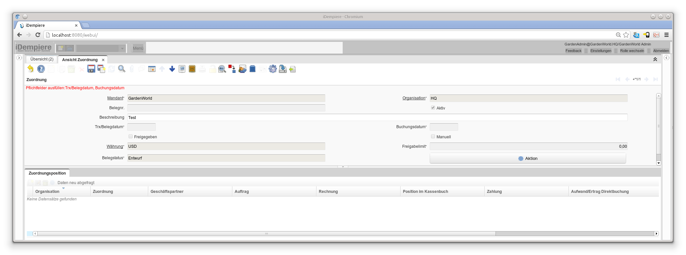
Task: Click the yellow Undo changes arrow icon
Action: pyautogui.click(x=30, y=69)
